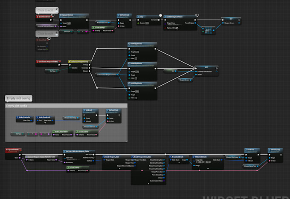Click the Row Found exec output pin
290x199 pixels.
(93, 154)
